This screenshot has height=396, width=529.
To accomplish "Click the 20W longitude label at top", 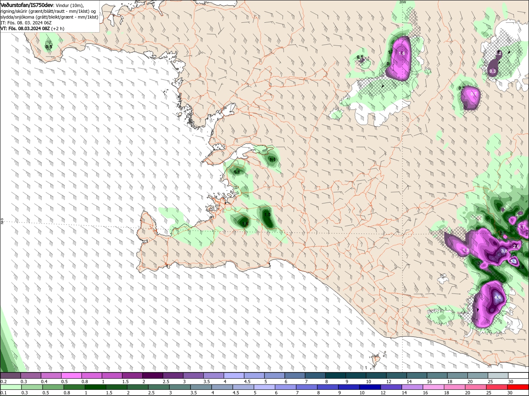I will pyautogui.click(x=403, y=2).
